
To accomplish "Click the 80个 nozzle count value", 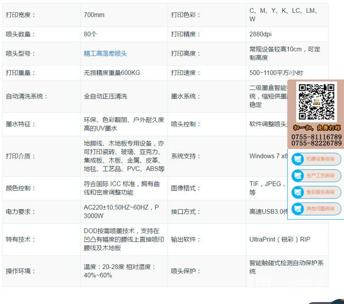I will [x=90, y=34].
